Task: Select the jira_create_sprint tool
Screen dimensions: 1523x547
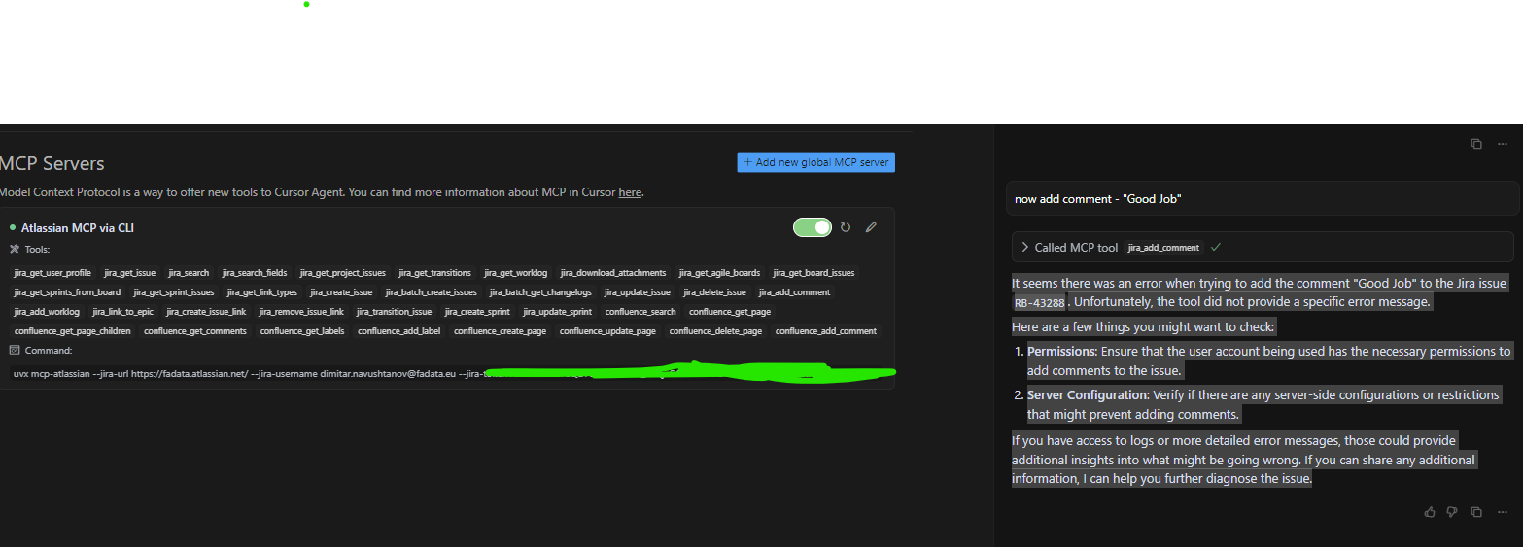Action: [x=477, y=312]
